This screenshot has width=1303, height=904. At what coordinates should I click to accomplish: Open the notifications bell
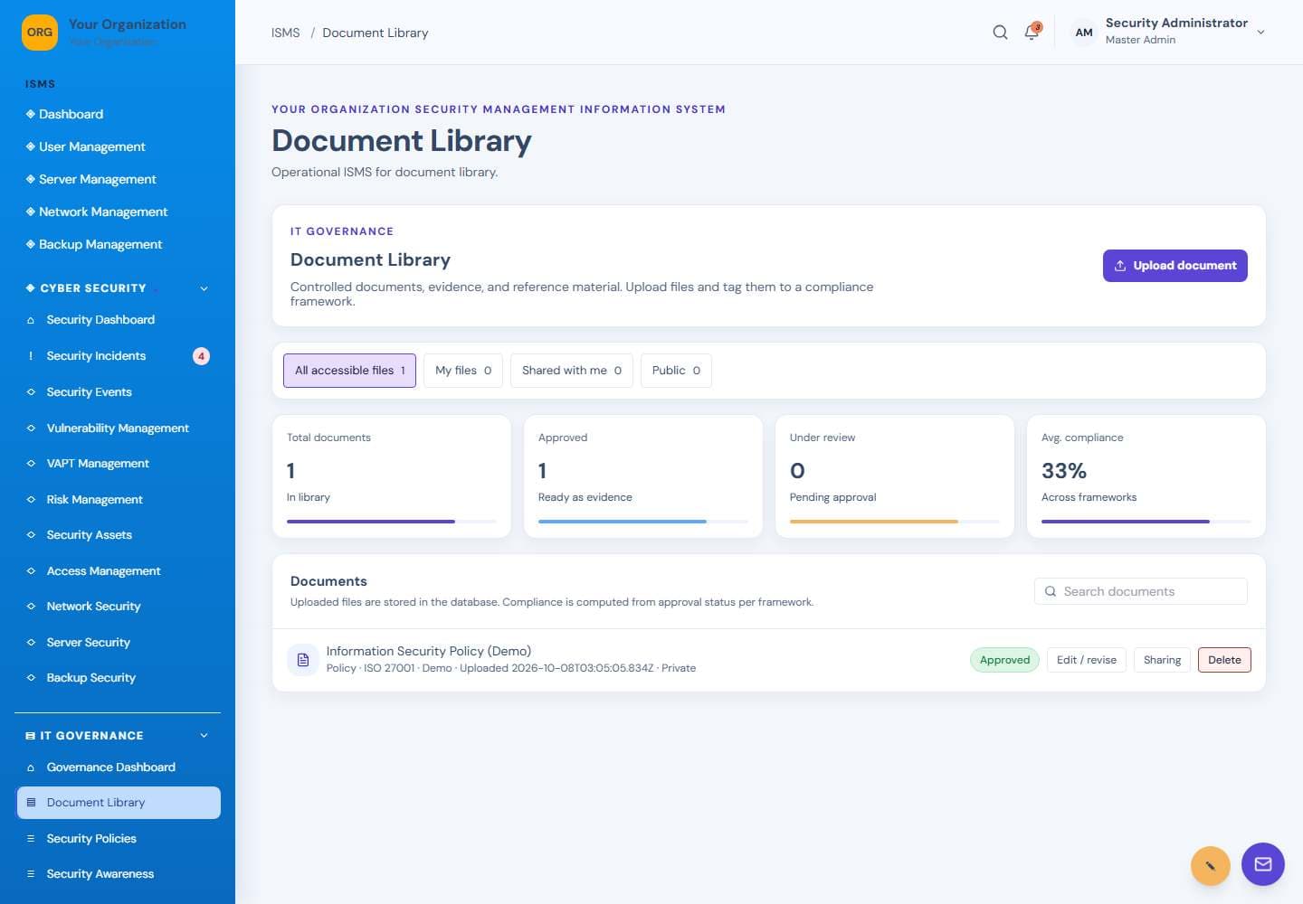coord(1032,33)
